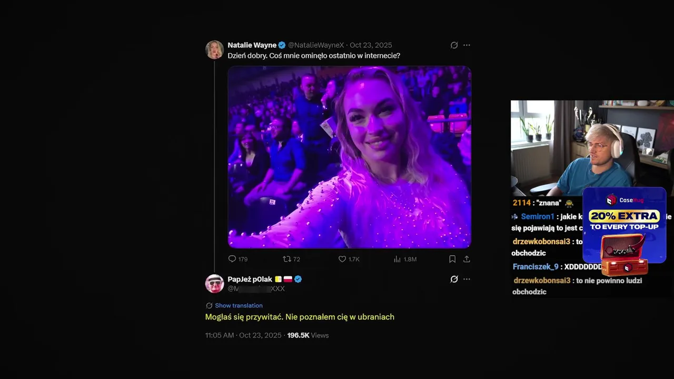The image size is (674, 379).
Task: Open the three-dot menu on PapJeż pOlak's reply
Action: (x=467, y=279)
